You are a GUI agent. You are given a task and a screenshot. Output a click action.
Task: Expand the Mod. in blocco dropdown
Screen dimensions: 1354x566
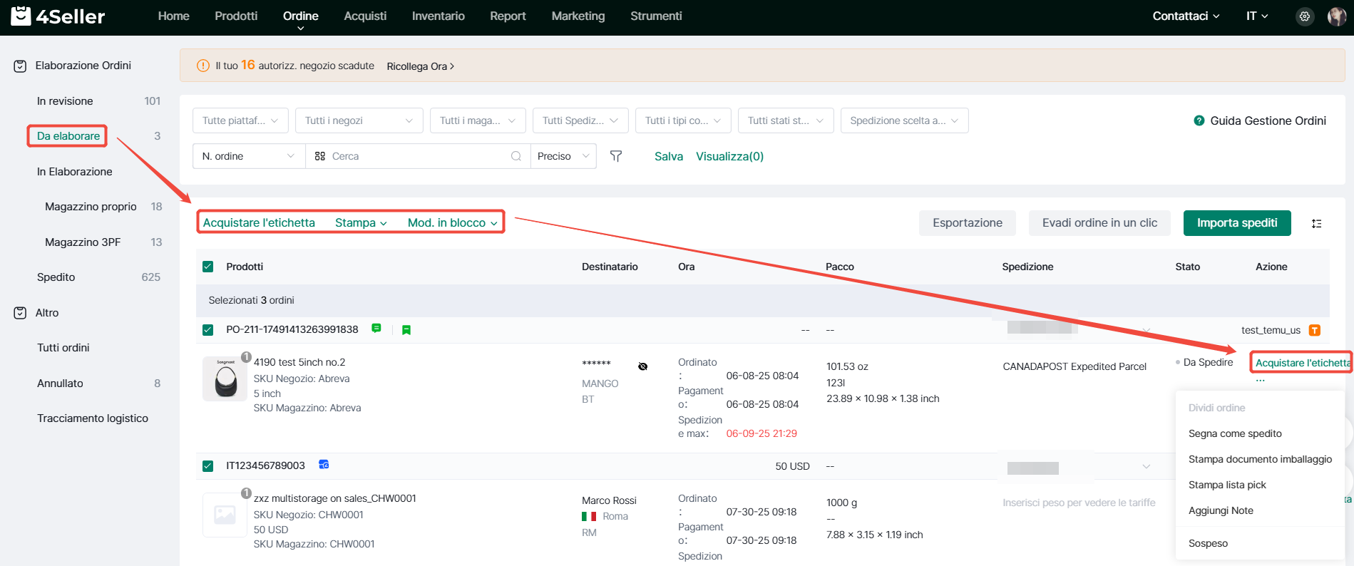click(x=452, y=223)
